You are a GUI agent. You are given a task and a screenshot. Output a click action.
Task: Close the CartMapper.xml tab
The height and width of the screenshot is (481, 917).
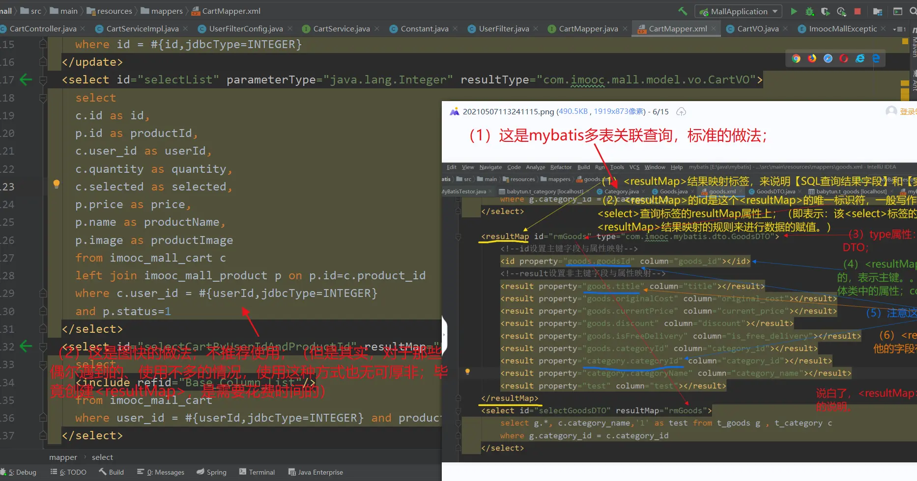click(x=715, y=29)
